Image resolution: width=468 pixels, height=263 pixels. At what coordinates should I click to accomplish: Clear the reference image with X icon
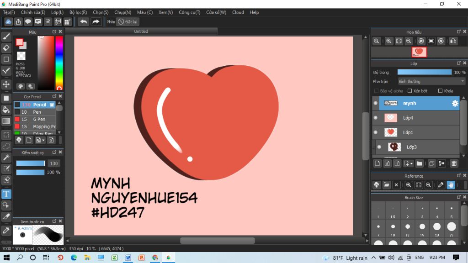coord(396,185)
